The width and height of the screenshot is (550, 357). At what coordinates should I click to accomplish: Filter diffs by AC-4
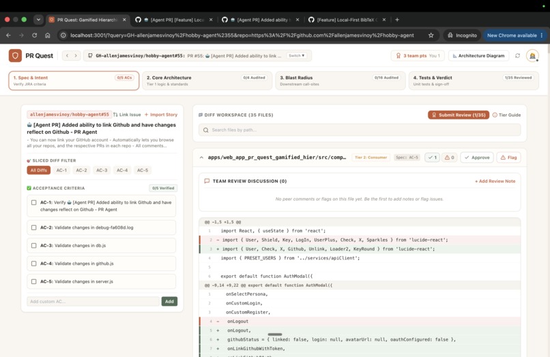[x=122, y=170]
